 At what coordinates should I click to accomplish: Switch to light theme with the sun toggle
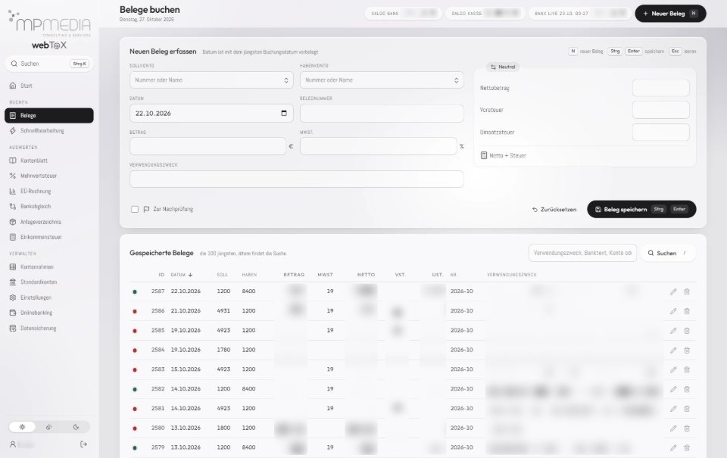click(x=22, y=427)
